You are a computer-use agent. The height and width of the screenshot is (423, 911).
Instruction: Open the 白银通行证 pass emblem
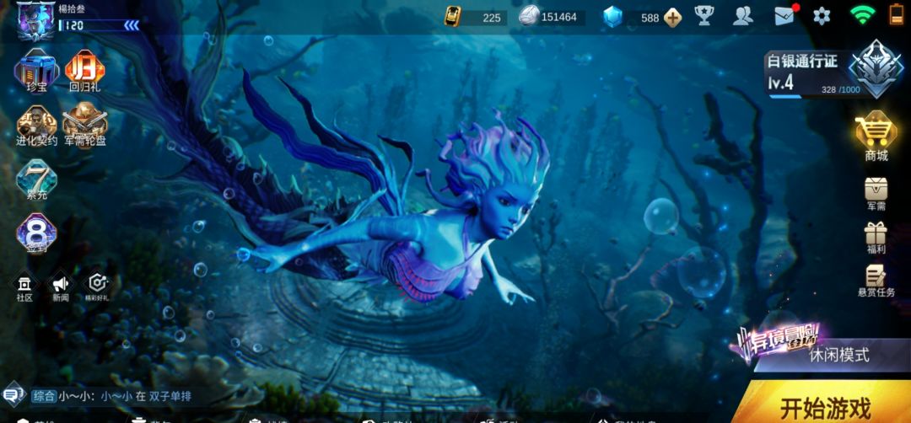[x=876, y=68]
